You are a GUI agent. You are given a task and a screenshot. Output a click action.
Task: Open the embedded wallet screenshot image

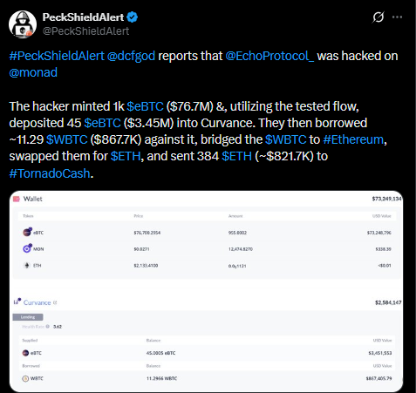pos(206,291)
